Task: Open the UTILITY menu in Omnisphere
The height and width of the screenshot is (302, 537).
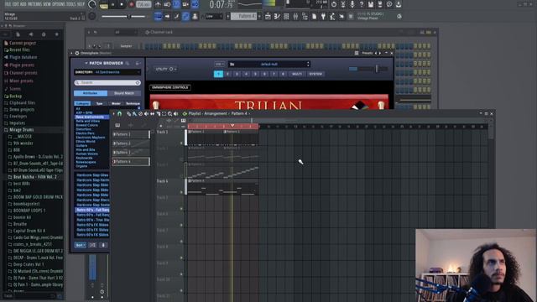Action: (x=165, y=69)
